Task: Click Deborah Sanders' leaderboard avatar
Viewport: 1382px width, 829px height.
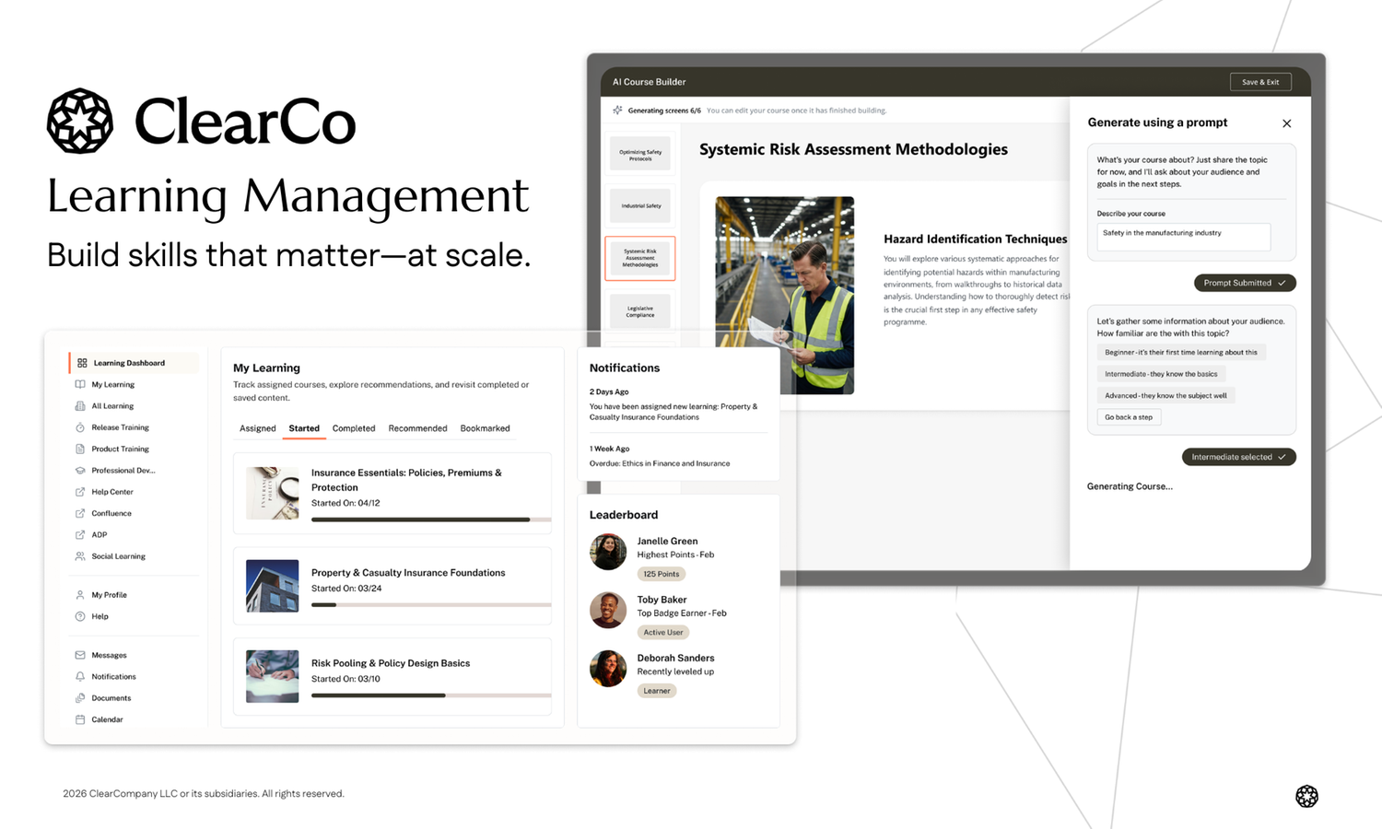Action: coord(608,669)
